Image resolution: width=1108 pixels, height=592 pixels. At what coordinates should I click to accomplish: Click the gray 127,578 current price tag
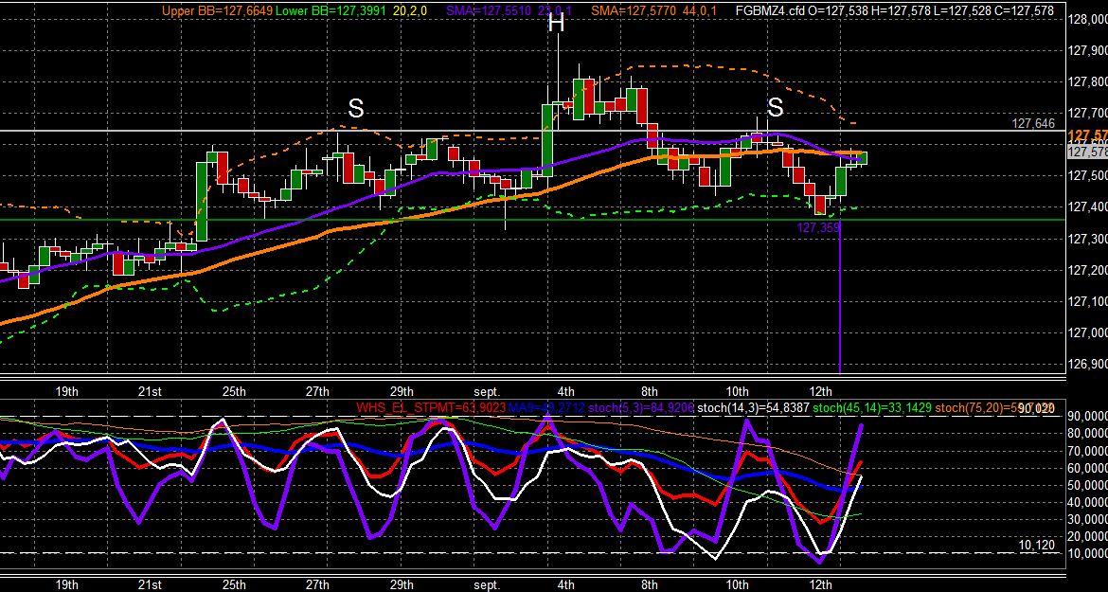pyautogui.click(x=1087, y=152)
